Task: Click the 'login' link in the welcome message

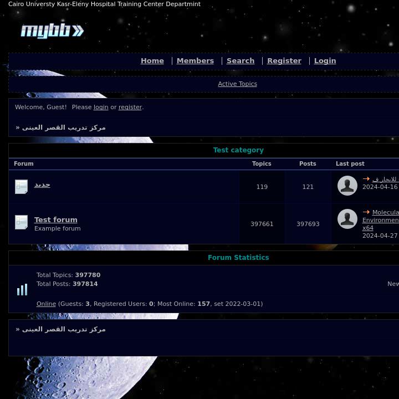Action: 101,108
